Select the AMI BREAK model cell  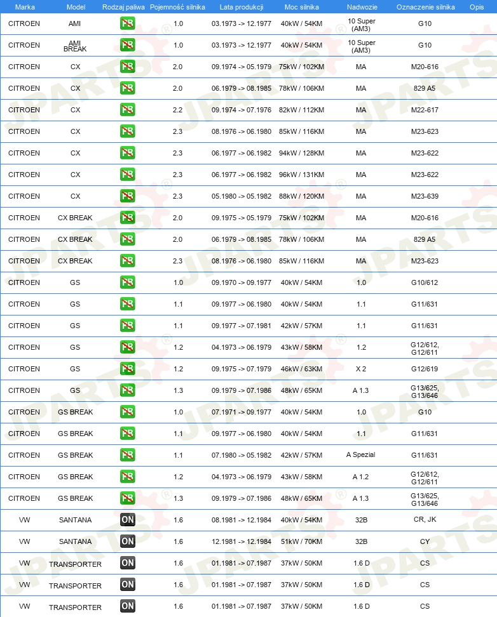(x=75, y=46)
